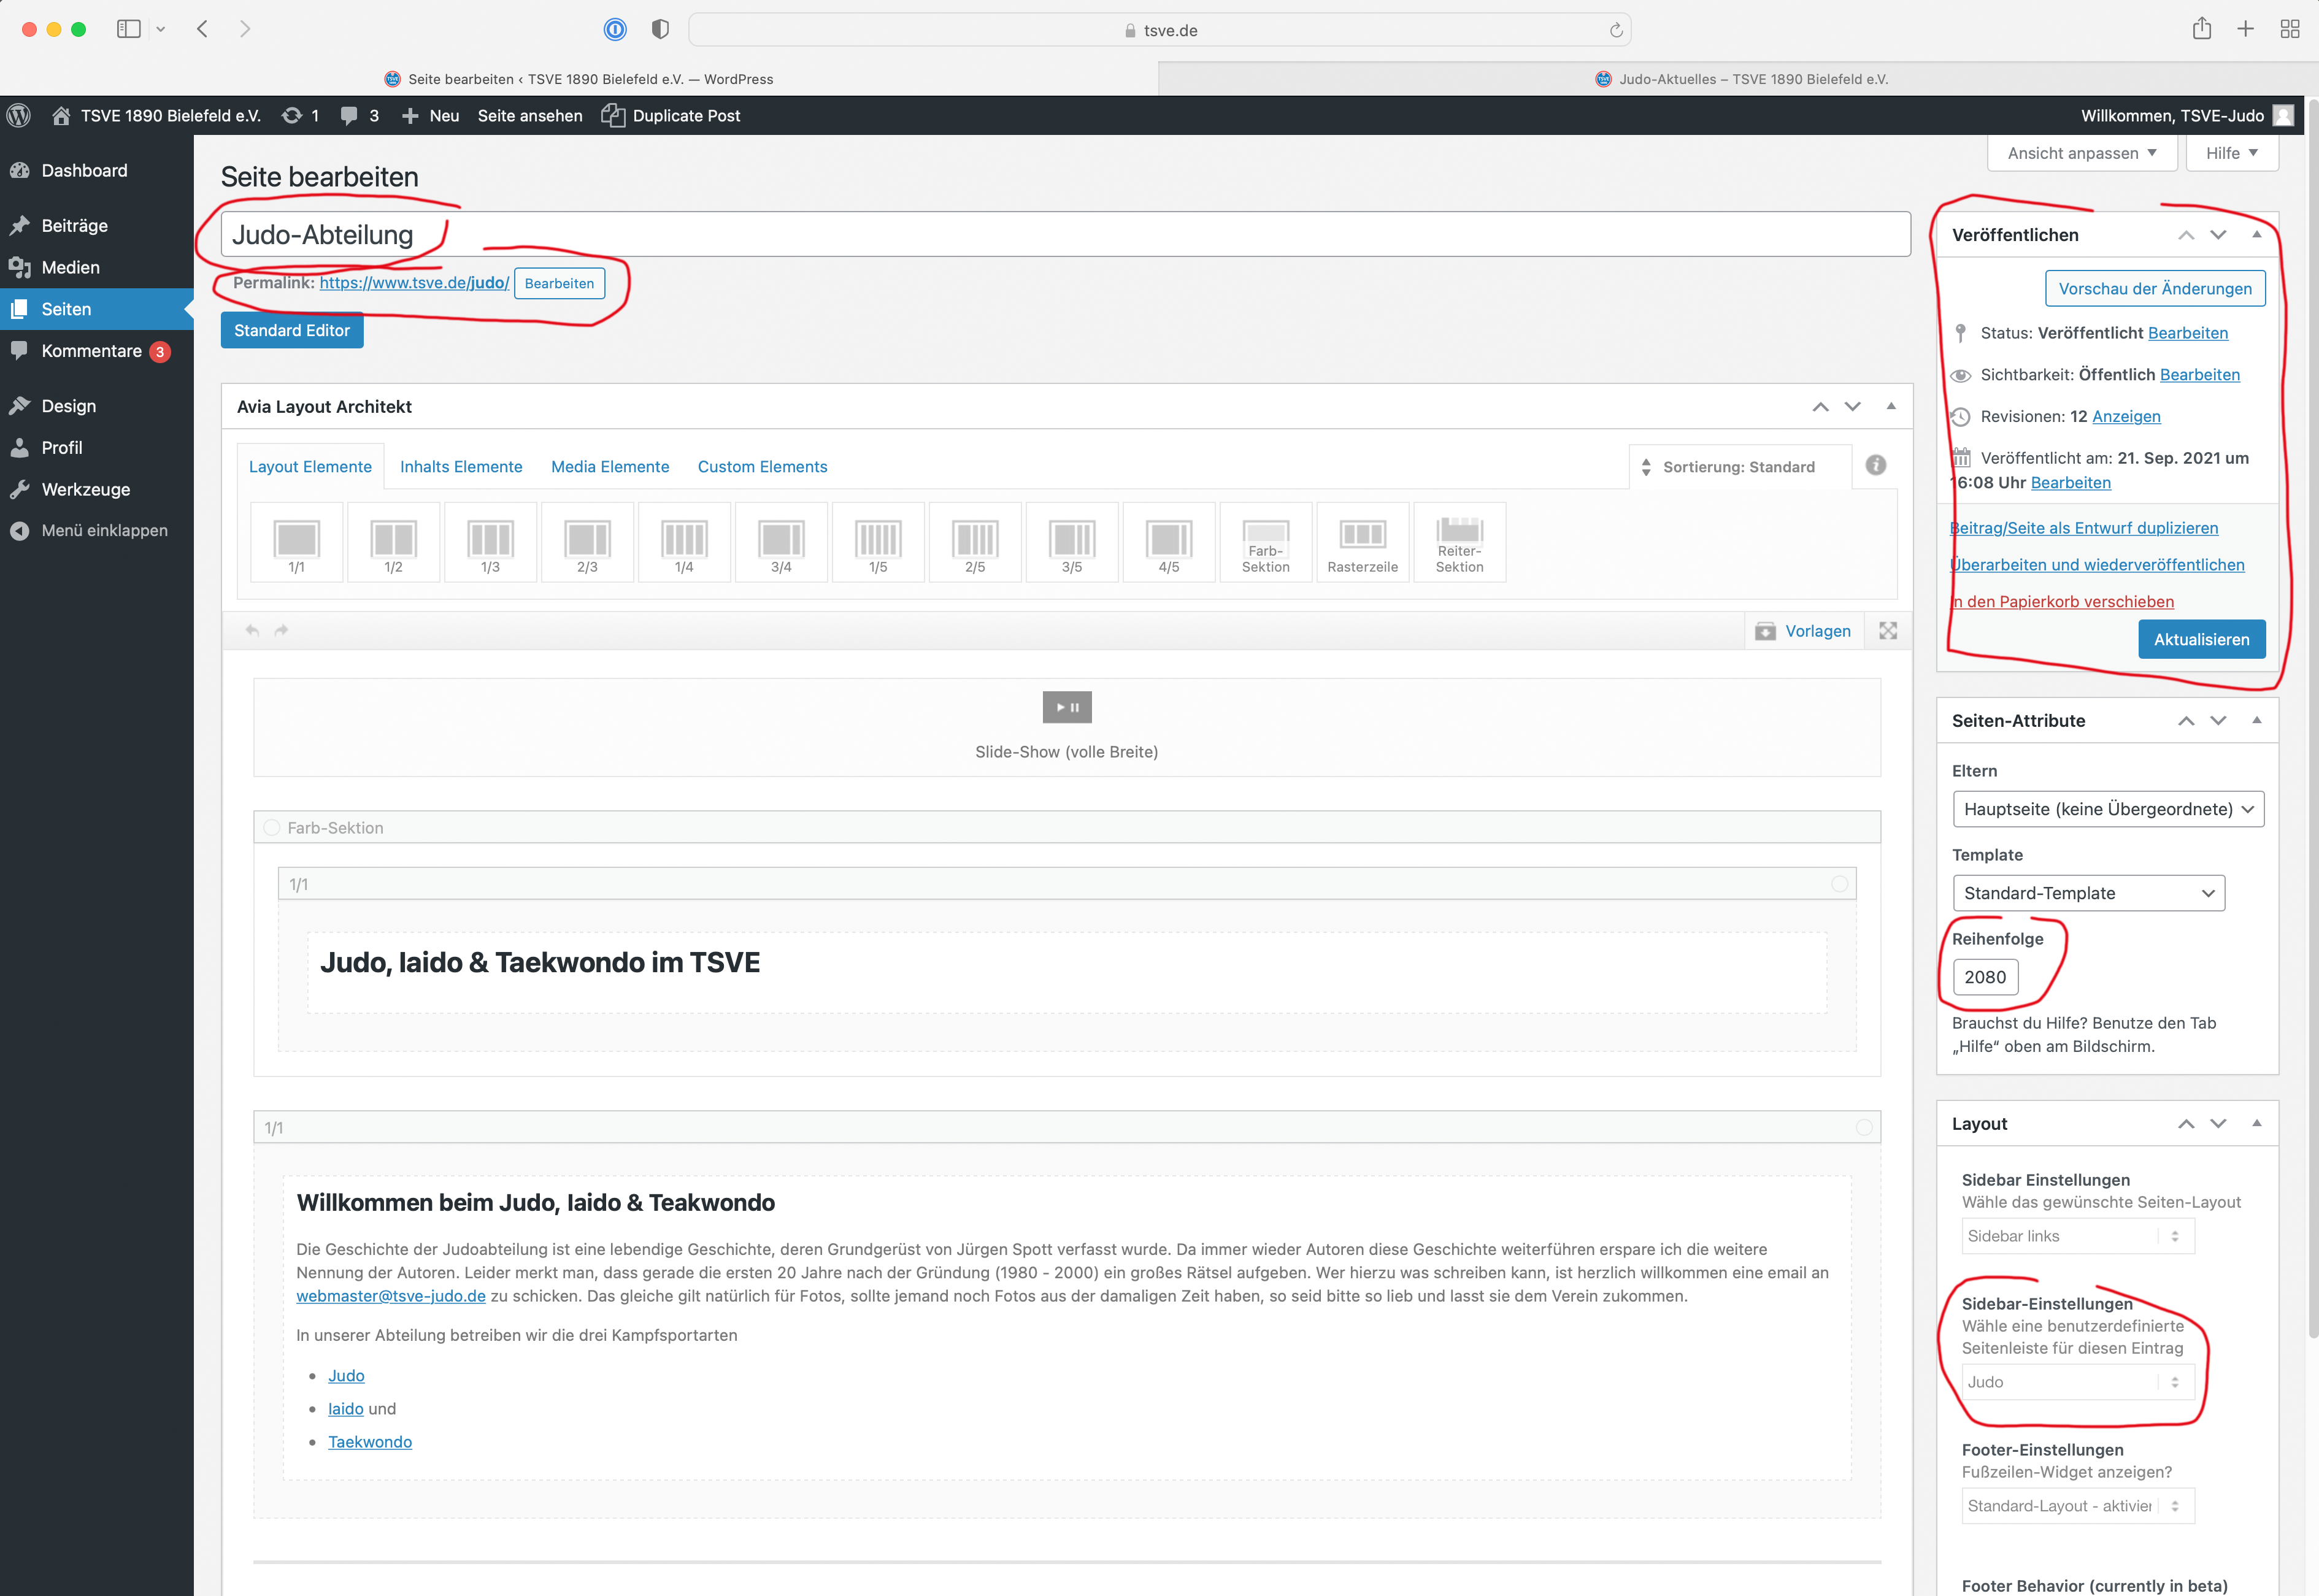Show revisions via Anzeigen link

[x=2126, y=416]
